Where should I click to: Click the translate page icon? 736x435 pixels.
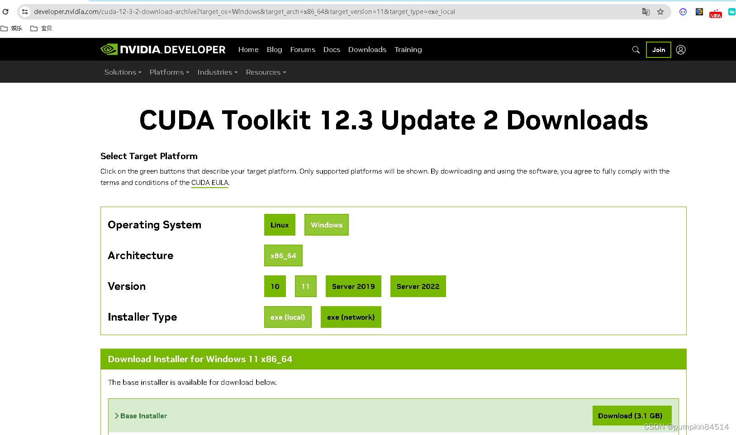[646, 12]
